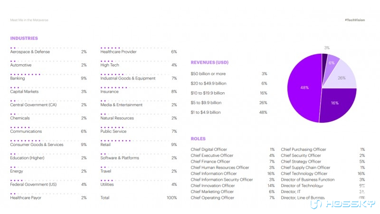Image resolution: width=380 pixels, height=214 pixels.
Task: Click the 'Retail' industry label
Action: [x=105, y=145]
